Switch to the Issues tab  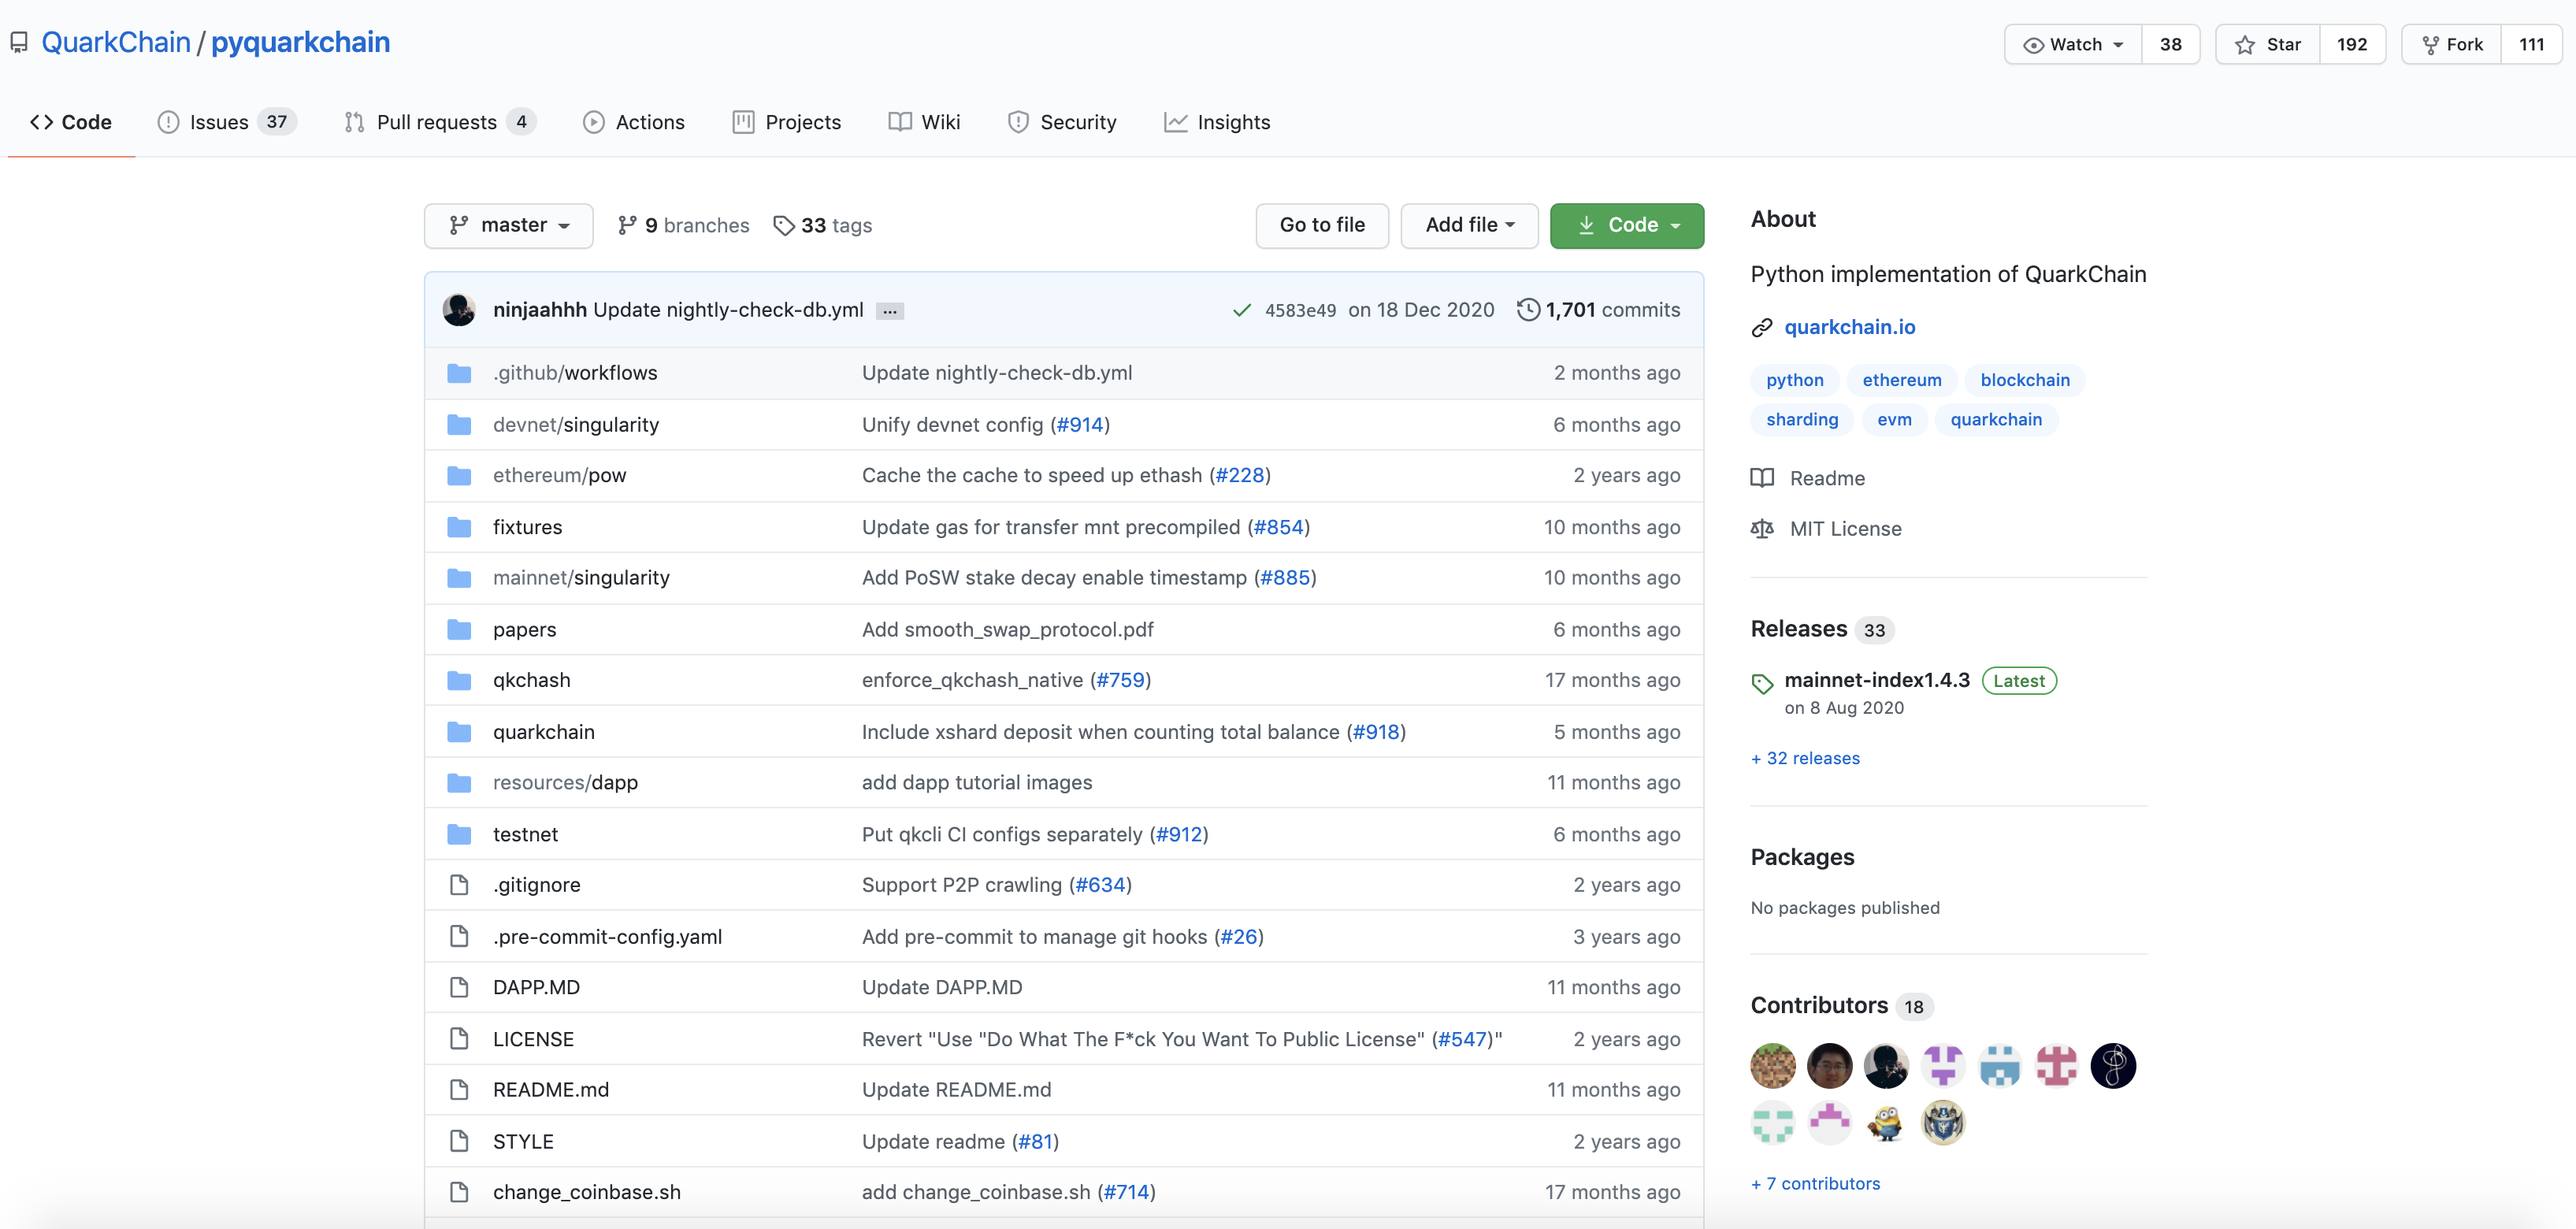(x=226, y=122)
